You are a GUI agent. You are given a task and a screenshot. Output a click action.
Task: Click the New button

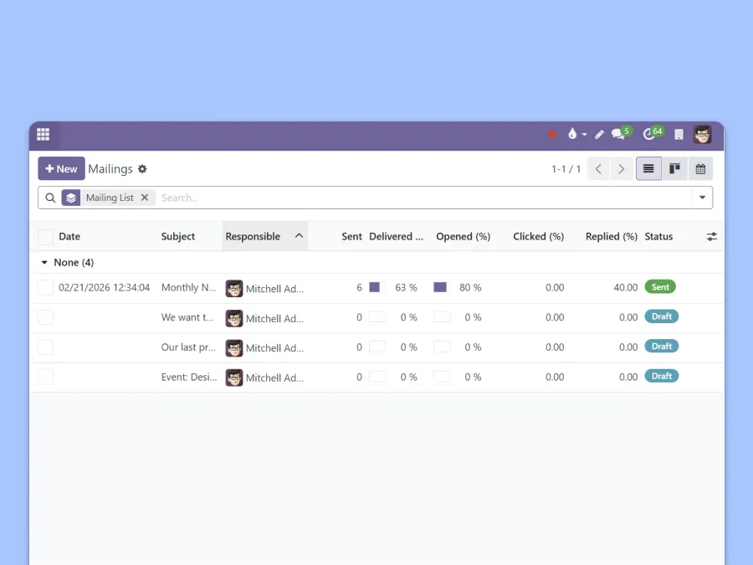(61, 168)
